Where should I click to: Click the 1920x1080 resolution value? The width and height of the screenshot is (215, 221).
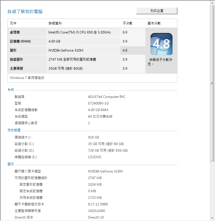click(97, 211)
